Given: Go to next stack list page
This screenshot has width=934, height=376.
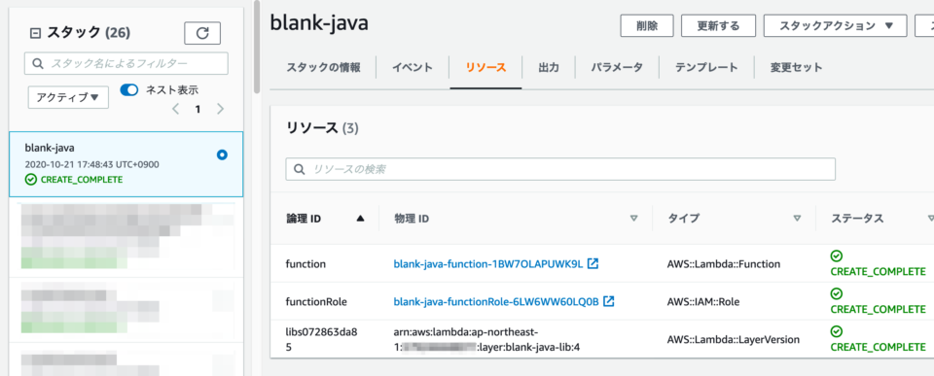Looking at the screenshot, I should coord(221,109).
